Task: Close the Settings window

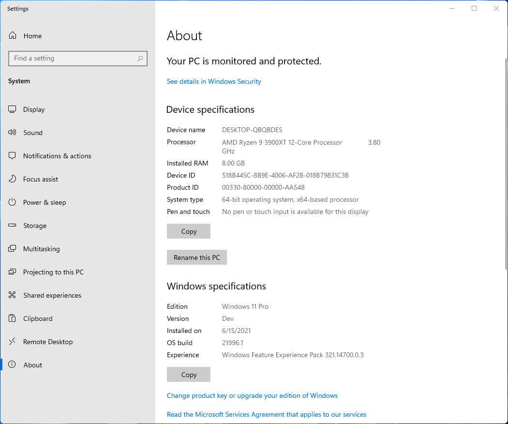Action: pos(496,8)
